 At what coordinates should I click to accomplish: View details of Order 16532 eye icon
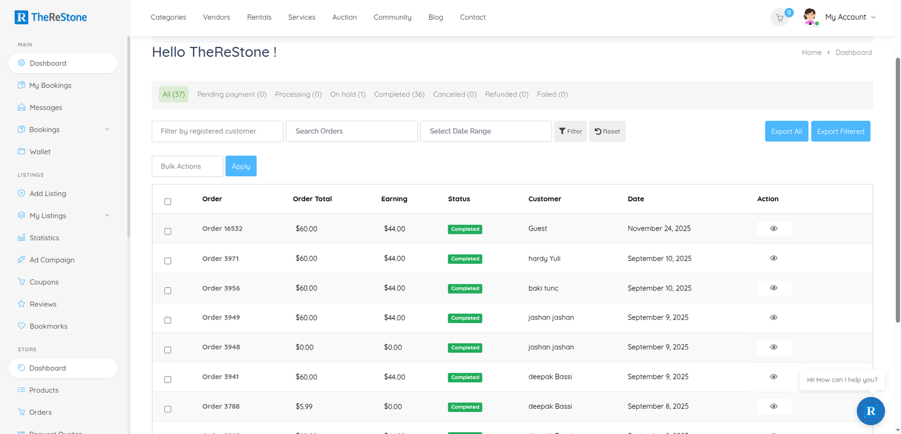pyautogui.click(x=773, y=229)
